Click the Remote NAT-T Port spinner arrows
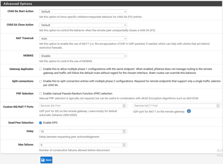 218,106
